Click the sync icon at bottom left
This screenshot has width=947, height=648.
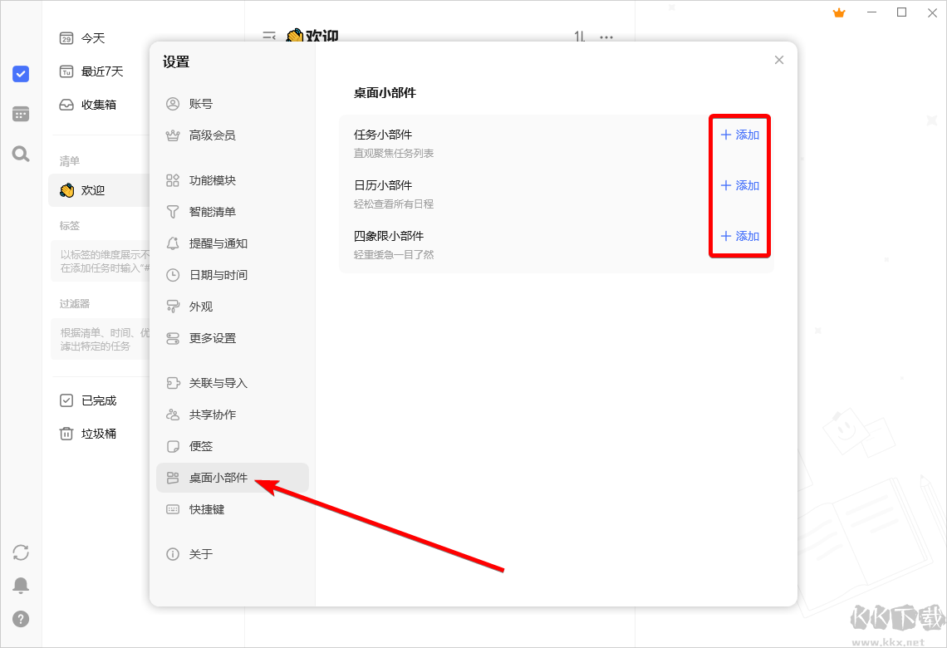20,552
